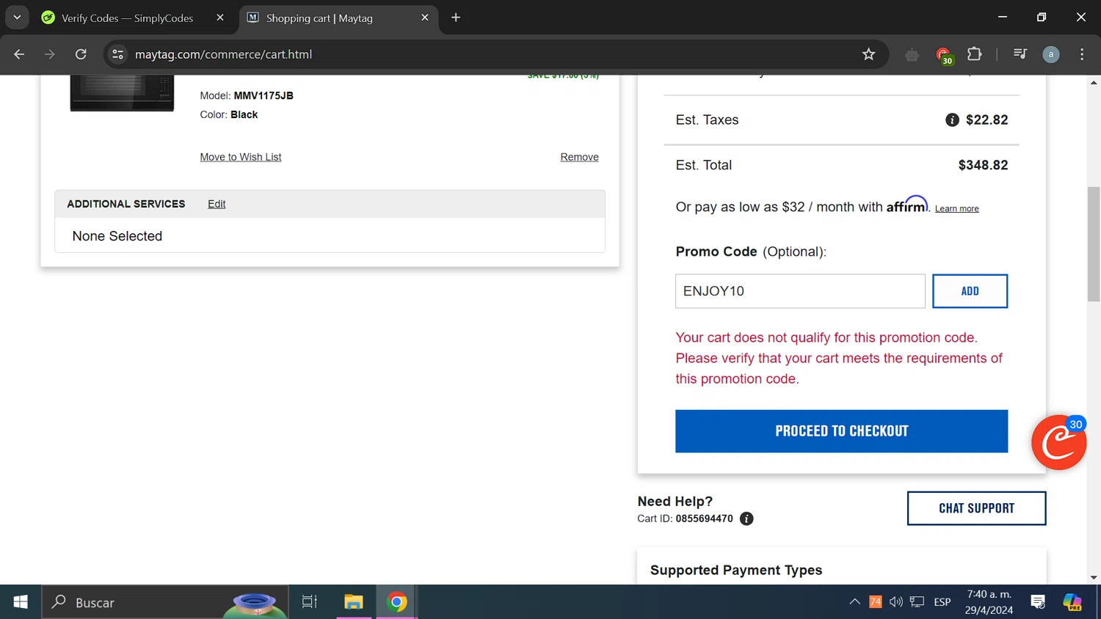The height and width of the screenshot is (619, 1101).
Task: Open site information icon in address bar
Action: click(x=117, y=54)
